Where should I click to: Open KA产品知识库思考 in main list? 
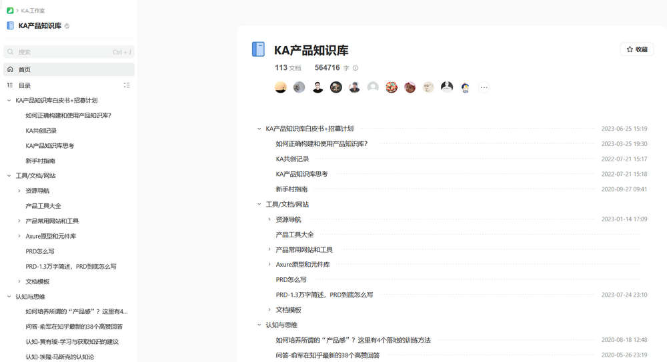tap(301, 174)
